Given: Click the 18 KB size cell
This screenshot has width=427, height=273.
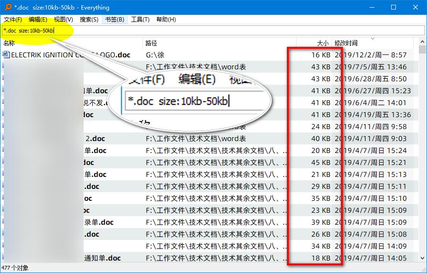Looking at the screenshot, I should pyautogui.click(x=321, y=258).
